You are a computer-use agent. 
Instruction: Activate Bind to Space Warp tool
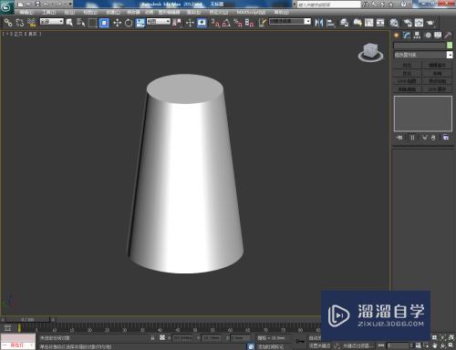(31, 23)
